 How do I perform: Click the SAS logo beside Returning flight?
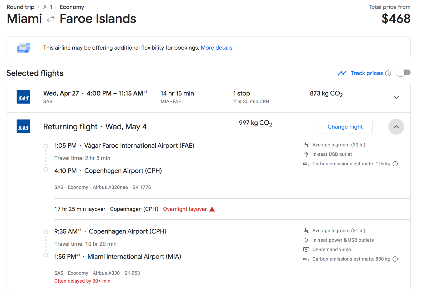(23, 126)
